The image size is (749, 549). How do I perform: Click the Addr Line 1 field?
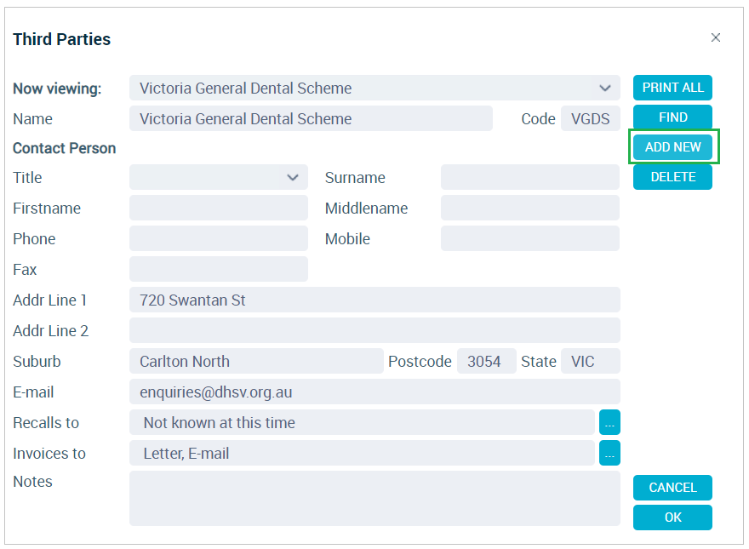click(x=374, y=300)
